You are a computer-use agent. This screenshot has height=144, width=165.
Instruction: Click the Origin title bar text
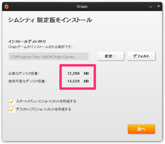tap(82, 7)
